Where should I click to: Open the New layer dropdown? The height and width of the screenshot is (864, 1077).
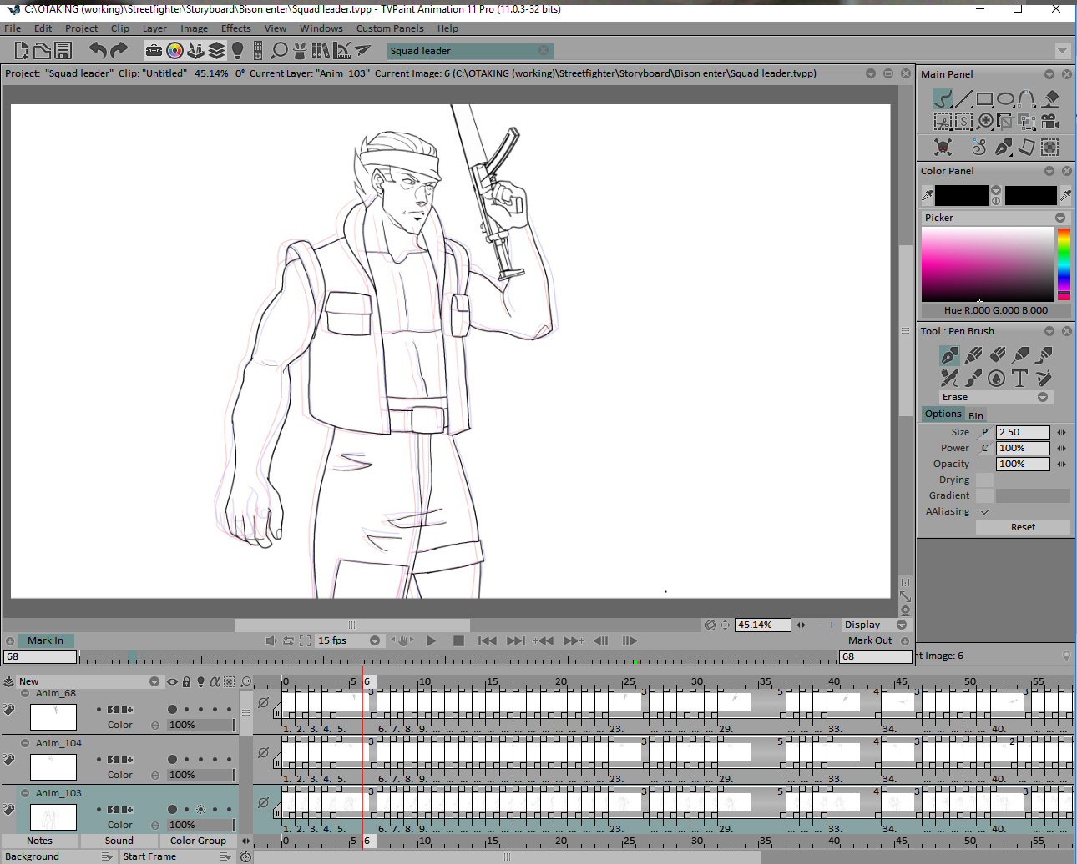click(154, 681)
